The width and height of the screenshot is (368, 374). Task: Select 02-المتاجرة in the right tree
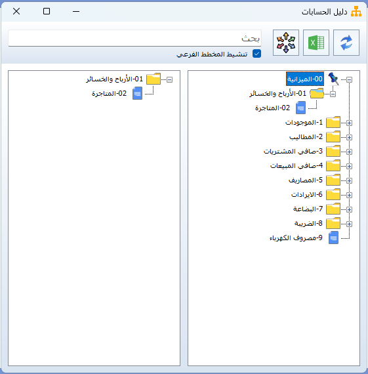[273, 108]
